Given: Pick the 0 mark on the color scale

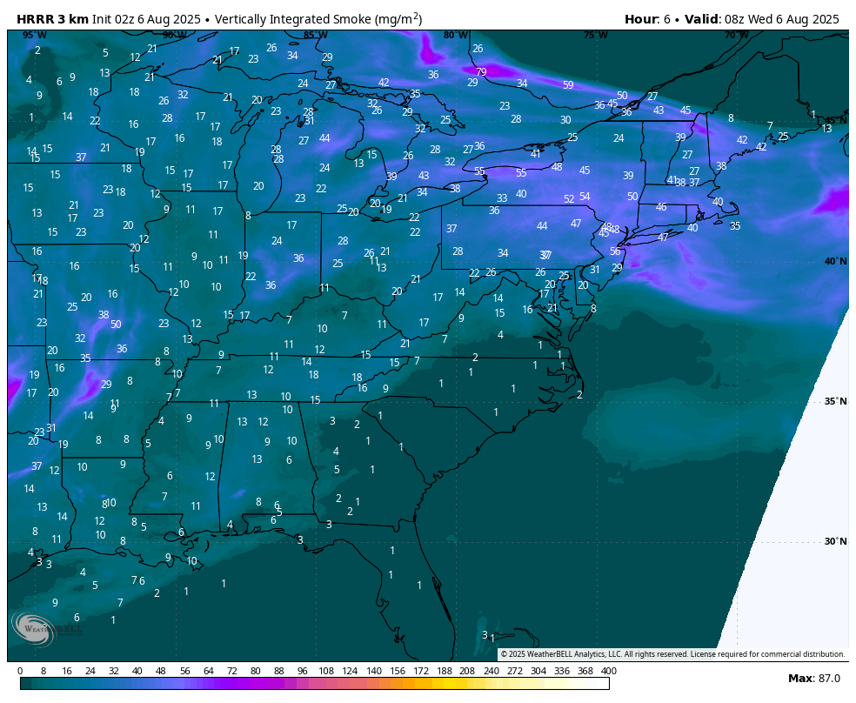Looking at the screenshot, I should pos(20,671).
